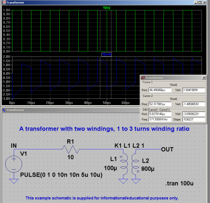Select the V1 voltage source symbol

tap(14, 164)
